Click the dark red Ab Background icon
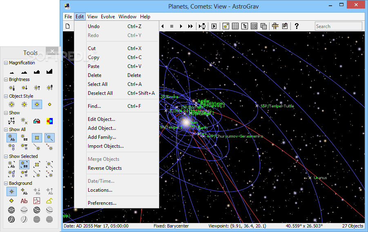Image resolution: width=368 pixels, height=232 pixels. pyautogui.click(x=24, y=201)
